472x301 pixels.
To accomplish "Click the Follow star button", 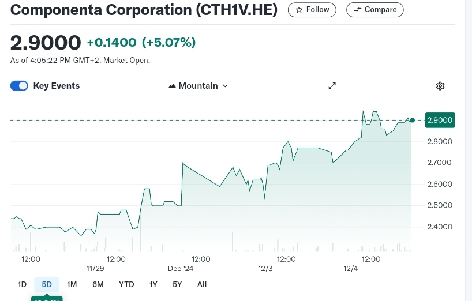I will 312,10.
